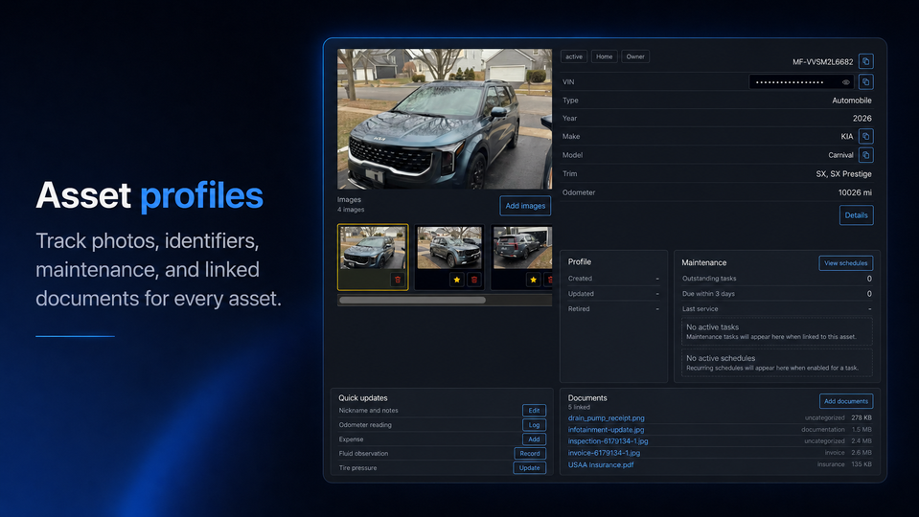Open drain_pump_receipt.png document
Screen dimensions: 919x517
(606, 418)
